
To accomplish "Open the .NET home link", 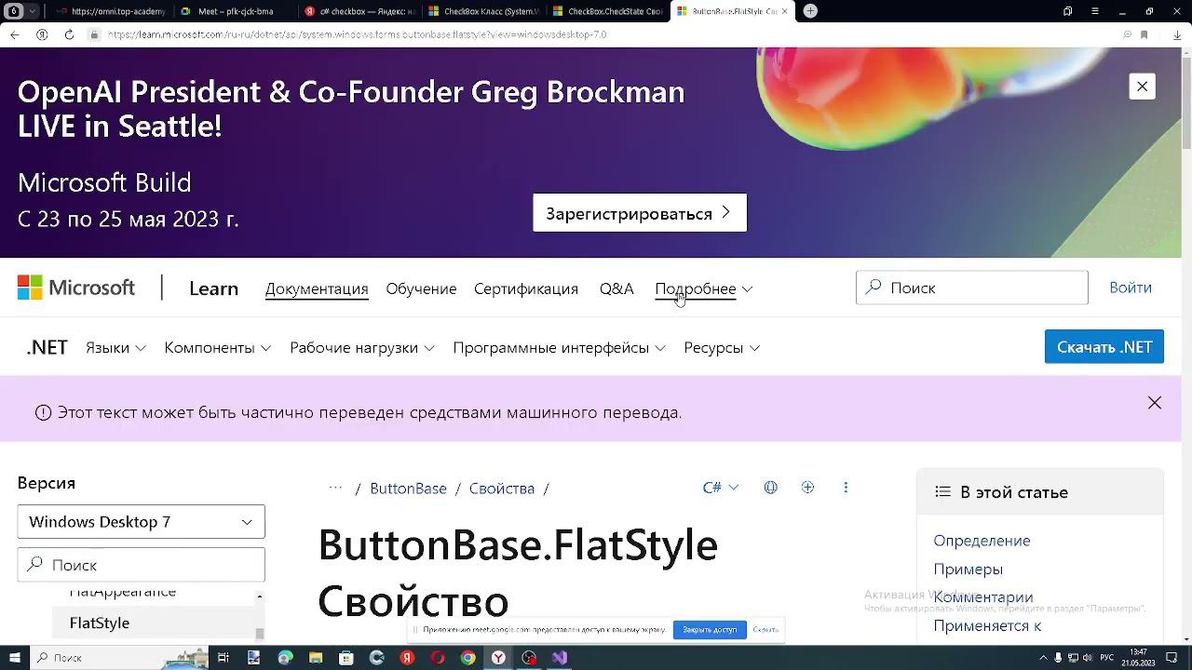I will [47, 347].
